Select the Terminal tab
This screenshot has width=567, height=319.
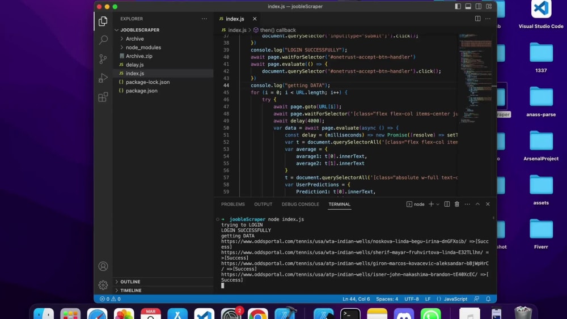click(x=339, y=204)
